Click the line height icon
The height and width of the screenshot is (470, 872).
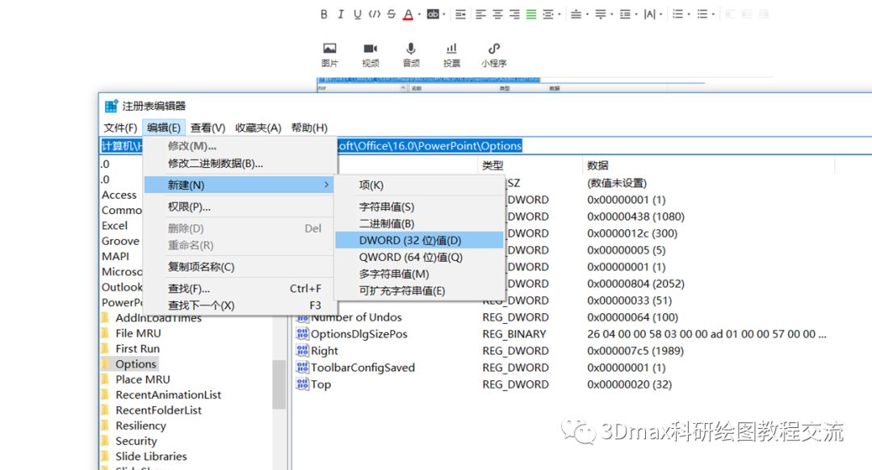pyautogui.click(x=625, y=15)
